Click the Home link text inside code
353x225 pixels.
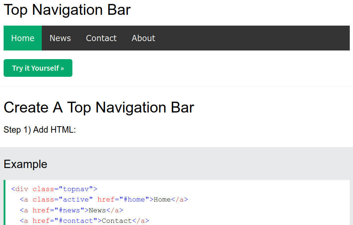click(162, 199)
